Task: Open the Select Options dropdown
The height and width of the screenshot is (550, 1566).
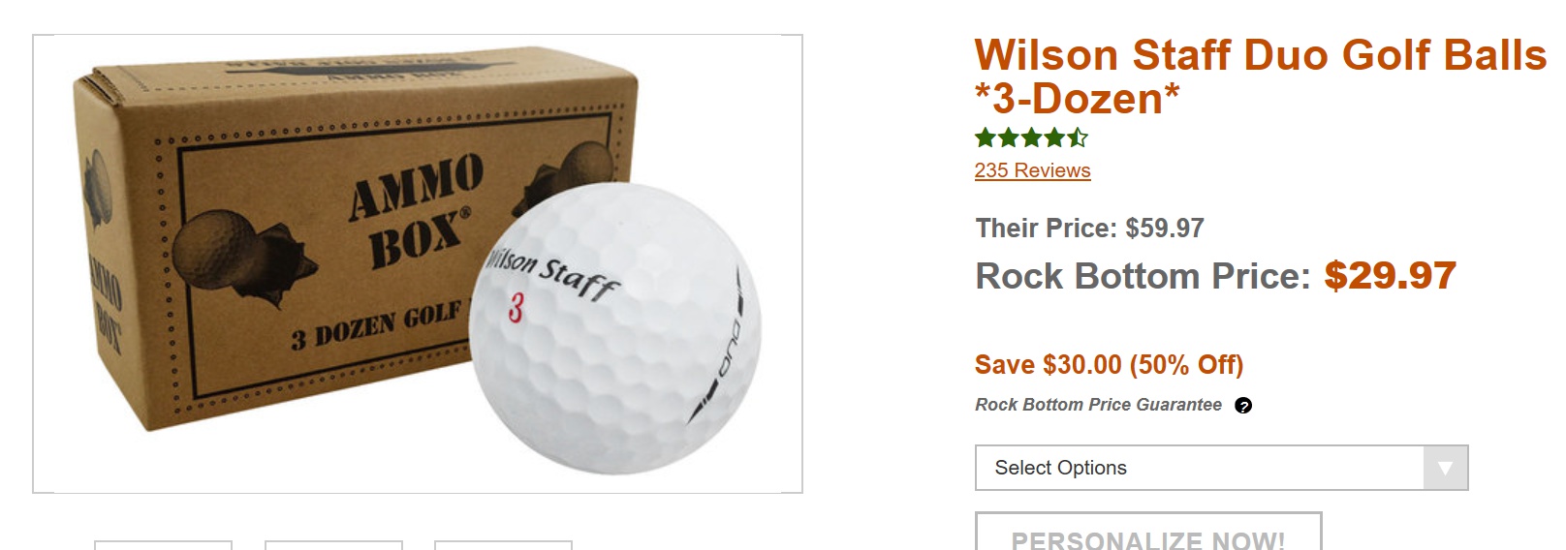Action: tap(1221, 468)
